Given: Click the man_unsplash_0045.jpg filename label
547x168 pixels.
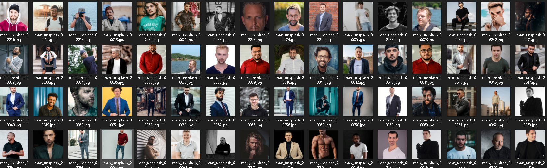Looking at the screenshot, I should point(462,80).
